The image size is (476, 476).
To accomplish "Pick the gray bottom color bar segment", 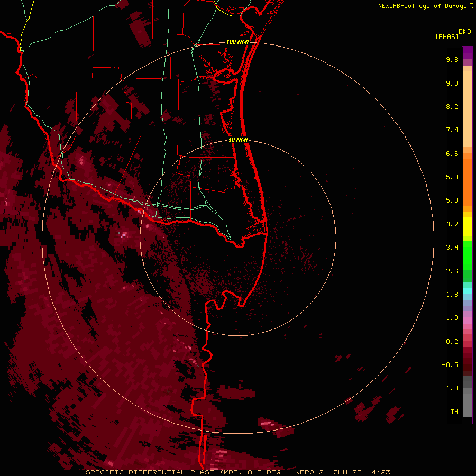I will coord(467,402).
